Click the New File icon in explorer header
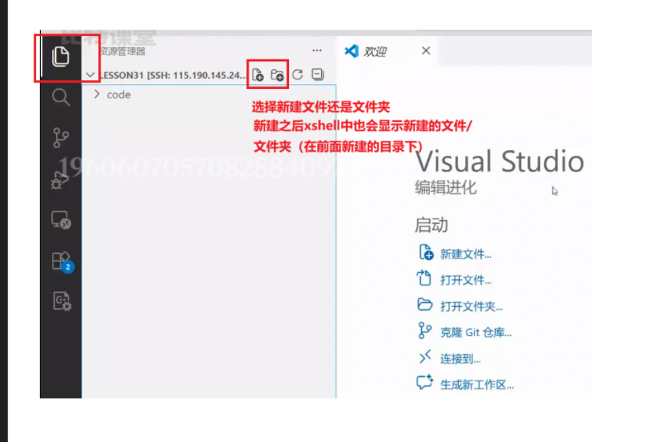The image size is (651, 442). click(258, 75)
